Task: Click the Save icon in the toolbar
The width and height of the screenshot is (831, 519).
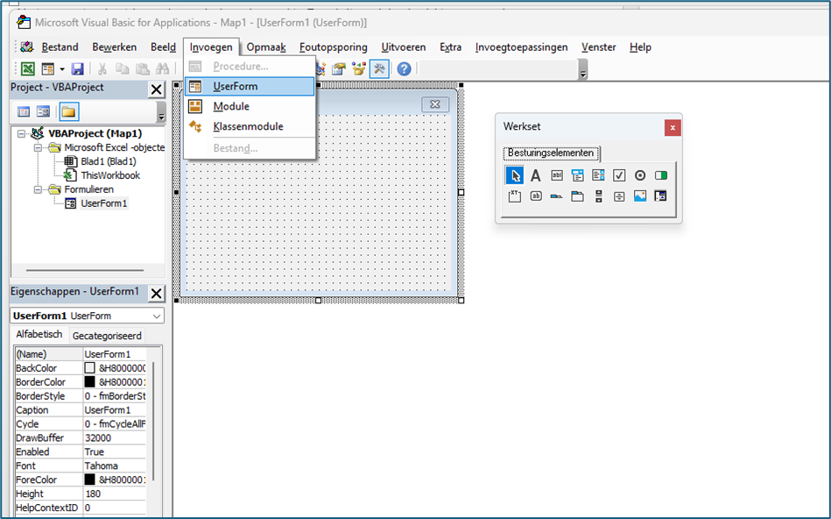Action: click(x=78, y=69)
